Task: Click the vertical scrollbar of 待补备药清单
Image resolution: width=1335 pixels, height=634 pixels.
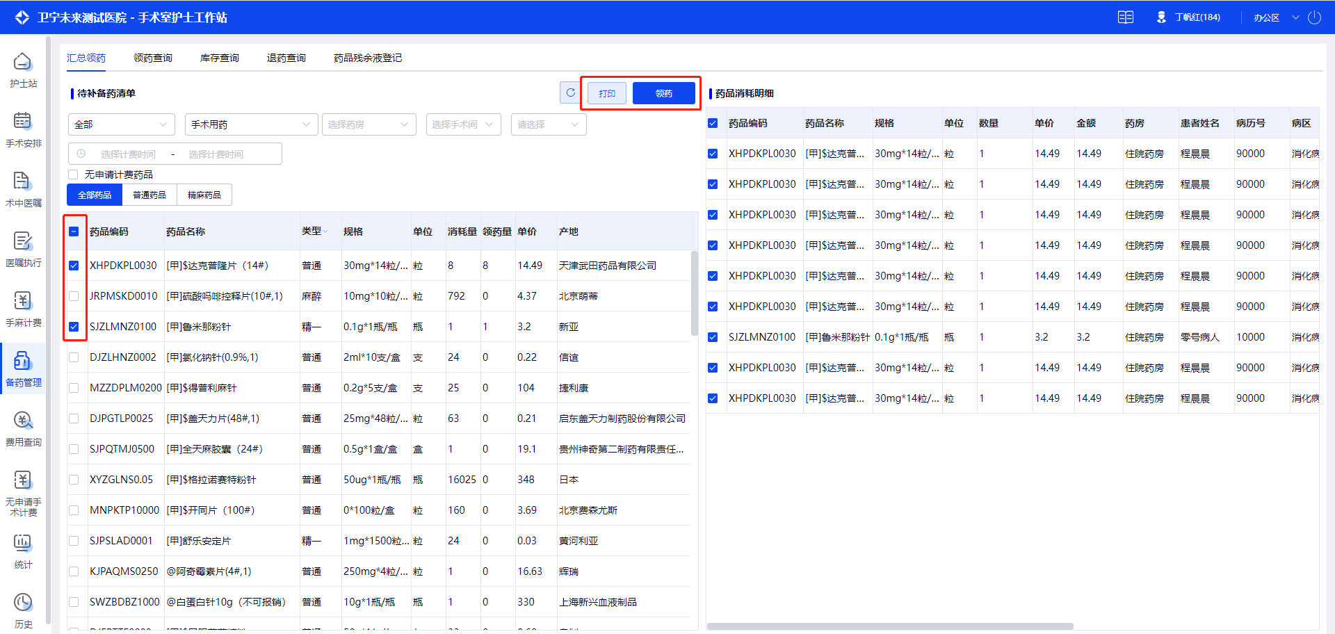Action: (694, 293)
